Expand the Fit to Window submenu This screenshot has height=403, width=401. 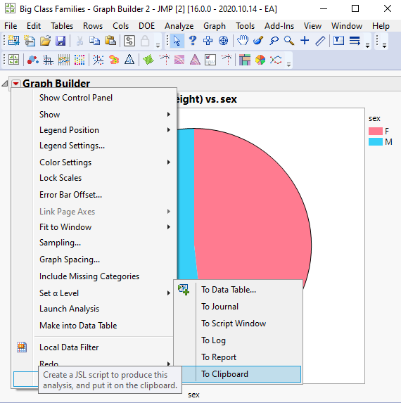94,227
